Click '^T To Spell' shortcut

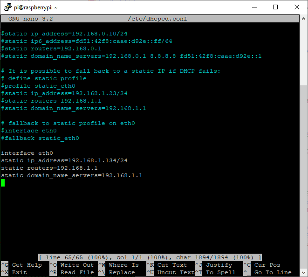[x=215, y=272]
